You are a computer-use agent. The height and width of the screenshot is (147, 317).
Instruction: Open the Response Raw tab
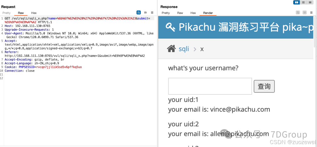pyautogui.click(x=180, y=13)
